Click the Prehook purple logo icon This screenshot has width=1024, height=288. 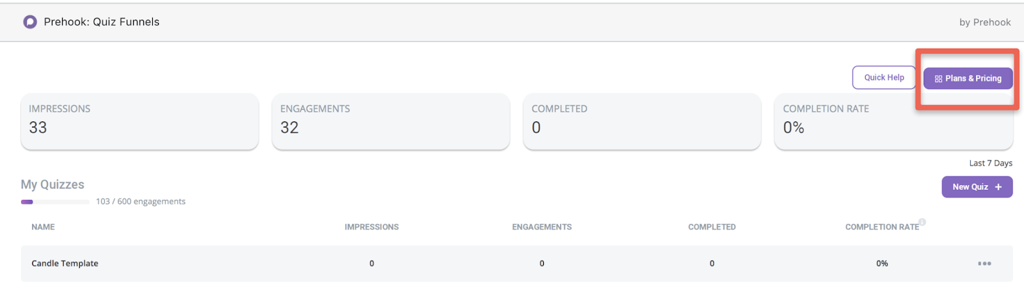(30, 22)
